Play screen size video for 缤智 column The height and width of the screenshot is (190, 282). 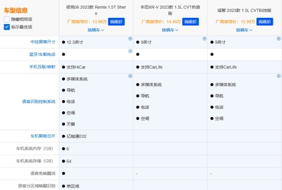278,39
